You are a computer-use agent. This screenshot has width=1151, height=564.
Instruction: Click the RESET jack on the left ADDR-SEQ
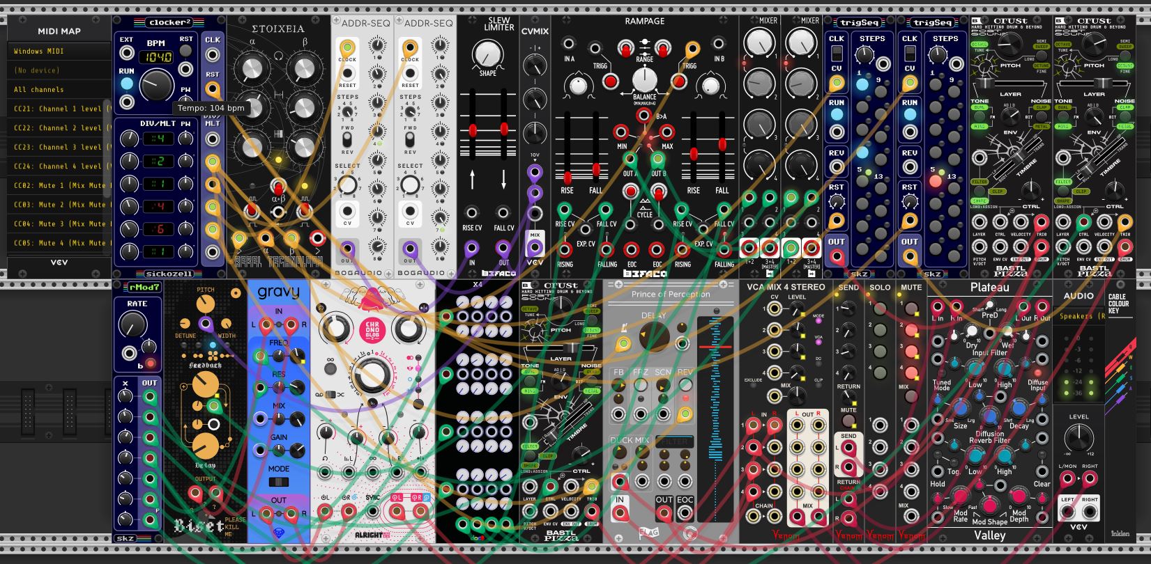[347, 75]
